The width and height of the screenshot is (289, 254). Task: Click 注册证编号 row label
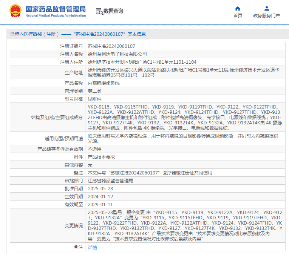click(x=71, y=46)
